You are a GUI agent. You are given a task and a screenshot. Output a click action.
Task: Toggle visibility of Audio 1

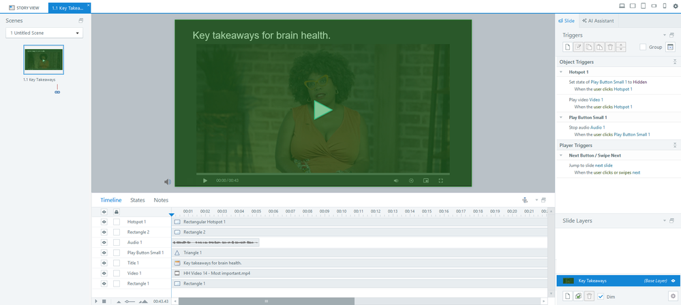pyautogui.click(x=104, y=242)
